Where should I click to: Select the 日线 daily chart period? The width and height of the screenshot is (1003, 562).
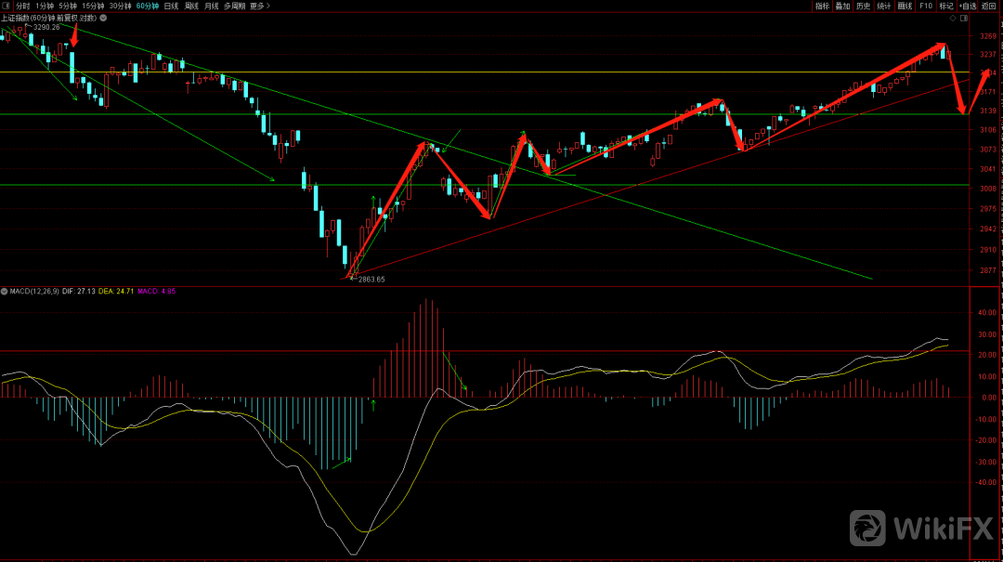[171, 6]
